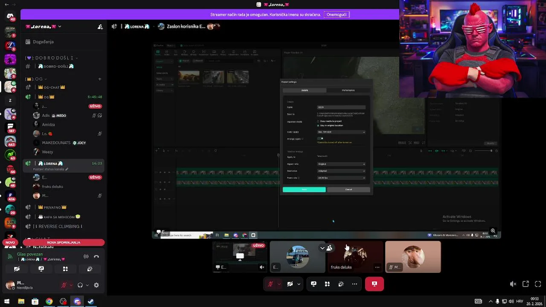Open Google Chrome from the taskbar
546x307 pixels.
point(49,301)
